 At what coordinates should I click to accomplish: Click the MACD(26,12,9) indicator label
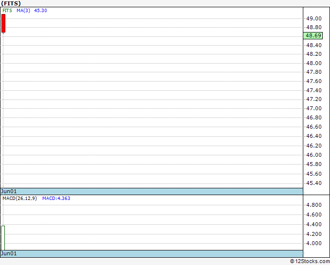click(x=19, y=199)
